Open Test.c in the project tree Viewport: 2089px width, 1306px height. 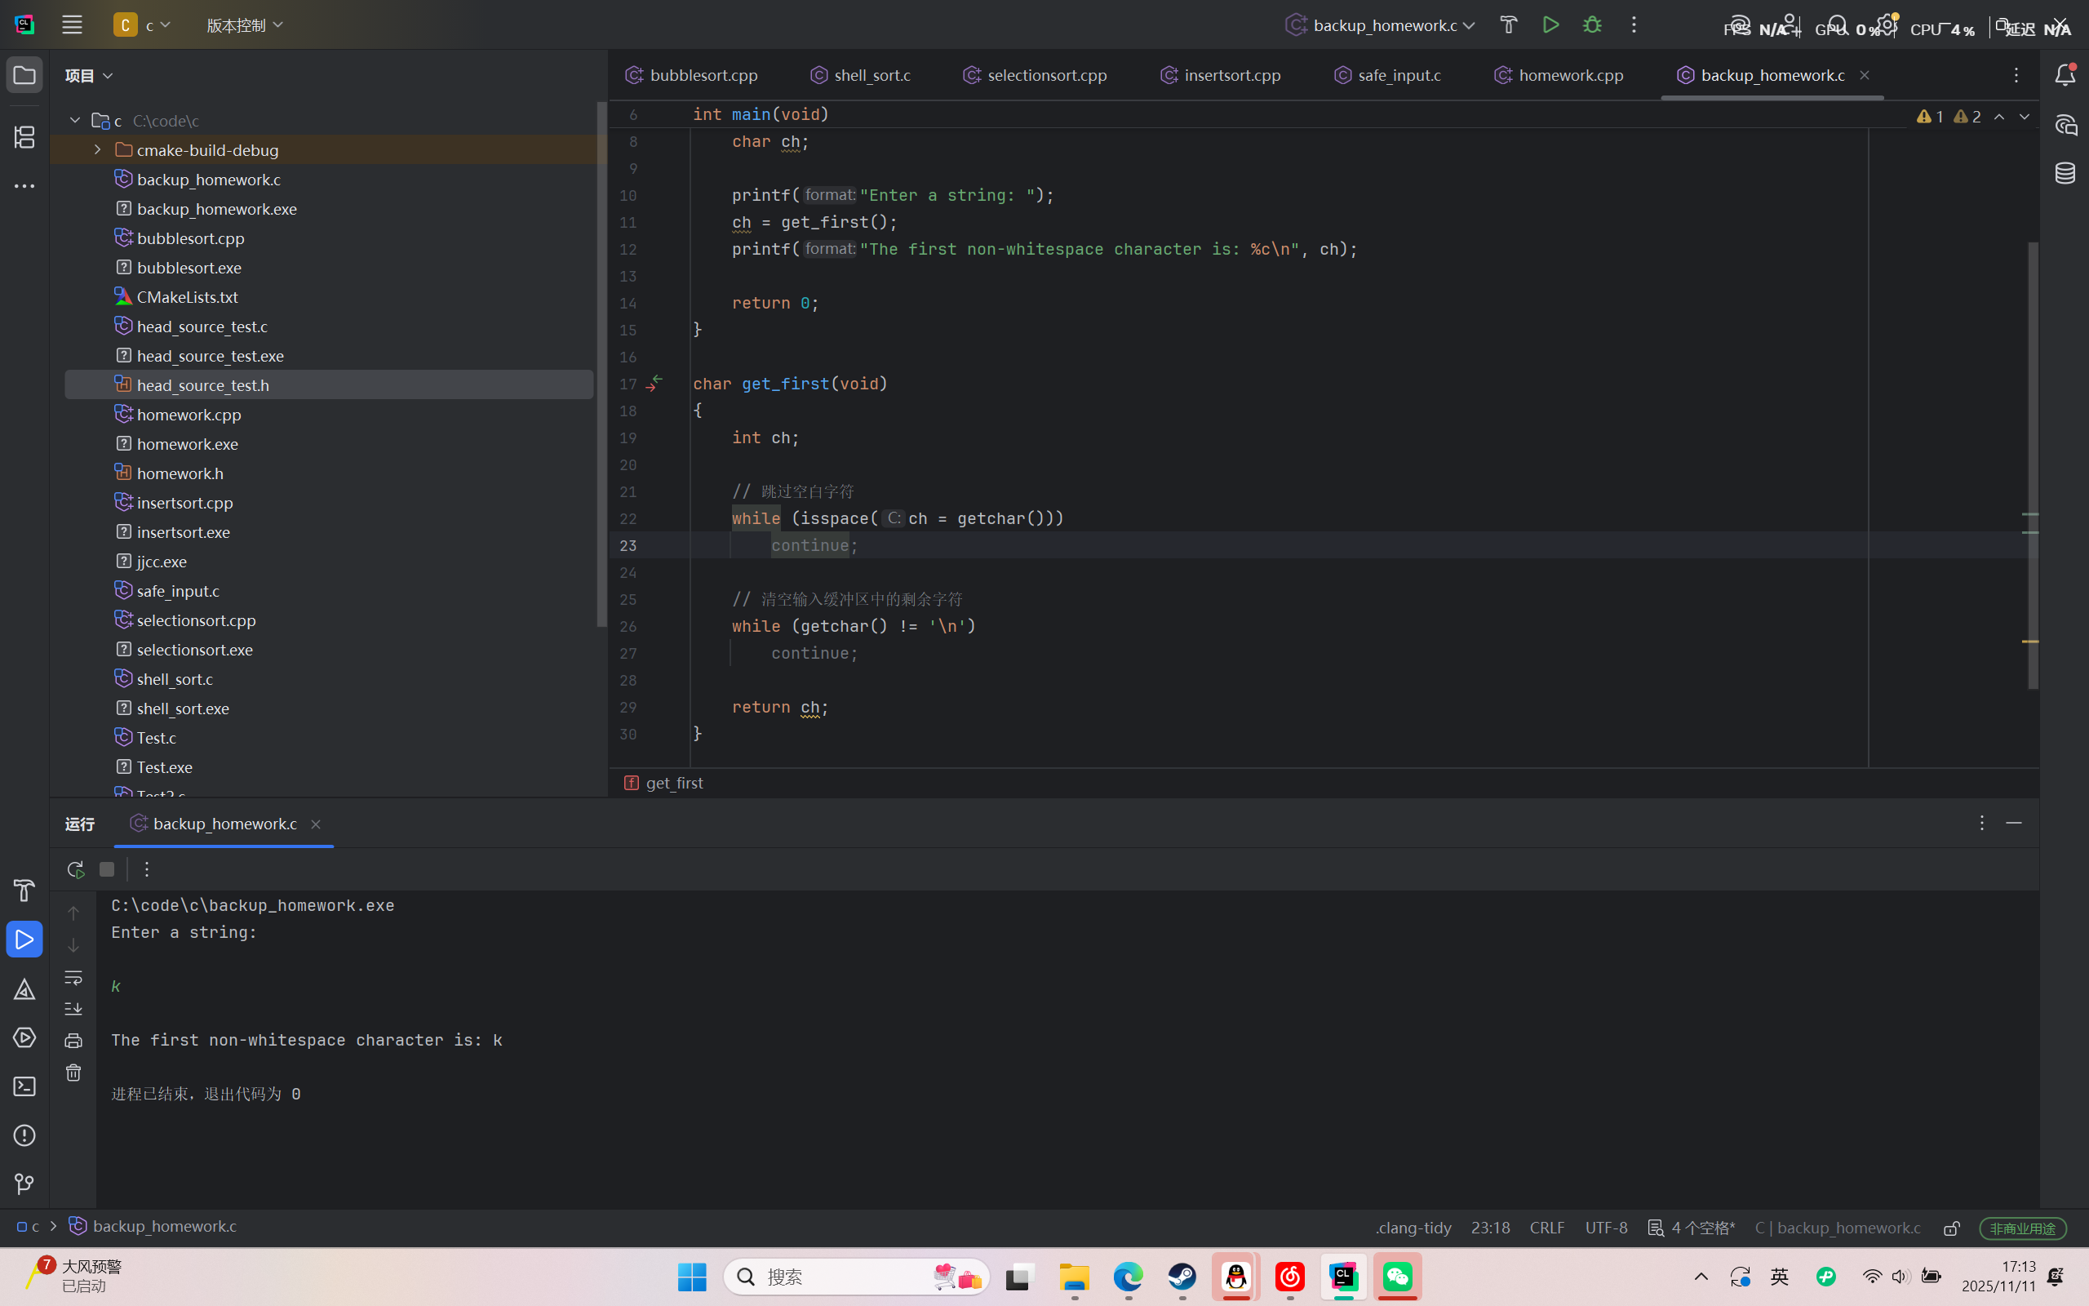(156, 738)
